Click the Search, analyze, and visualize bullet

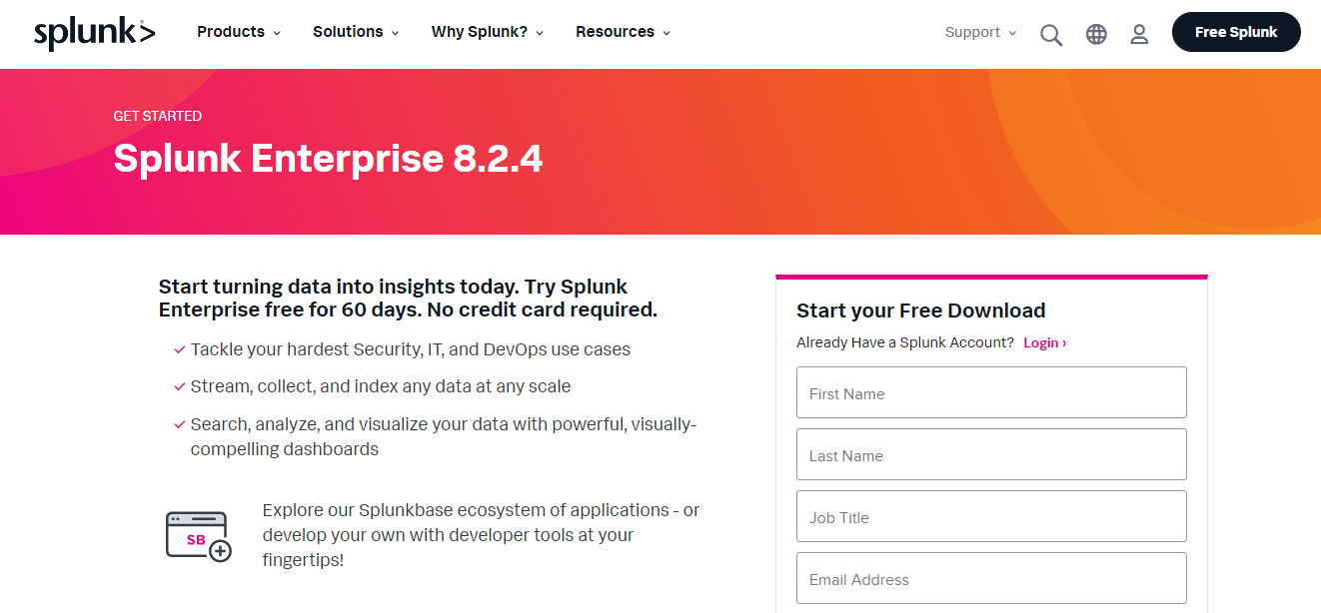[x=444, y=436]
